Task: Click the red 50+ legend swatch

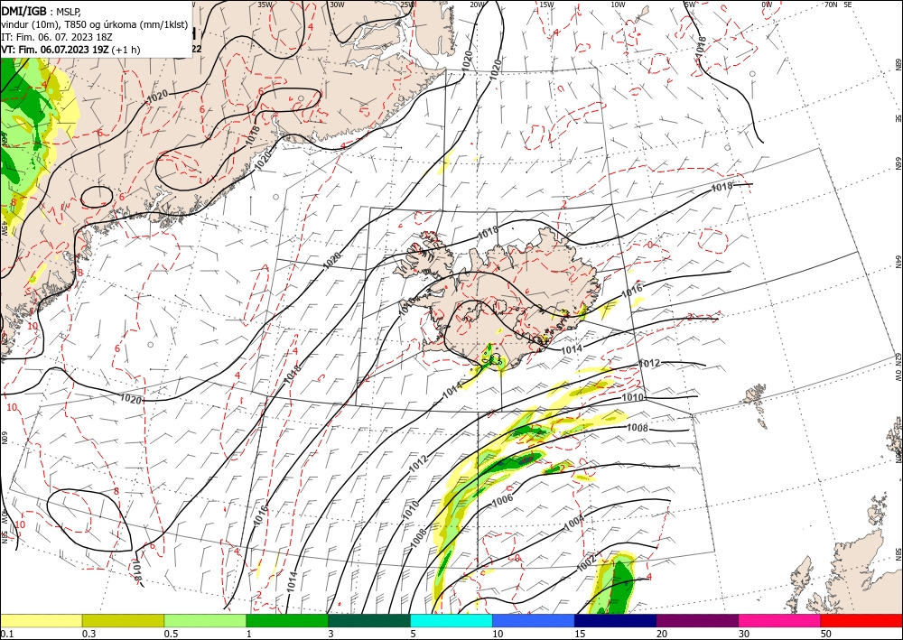Action: pos(861,620)
